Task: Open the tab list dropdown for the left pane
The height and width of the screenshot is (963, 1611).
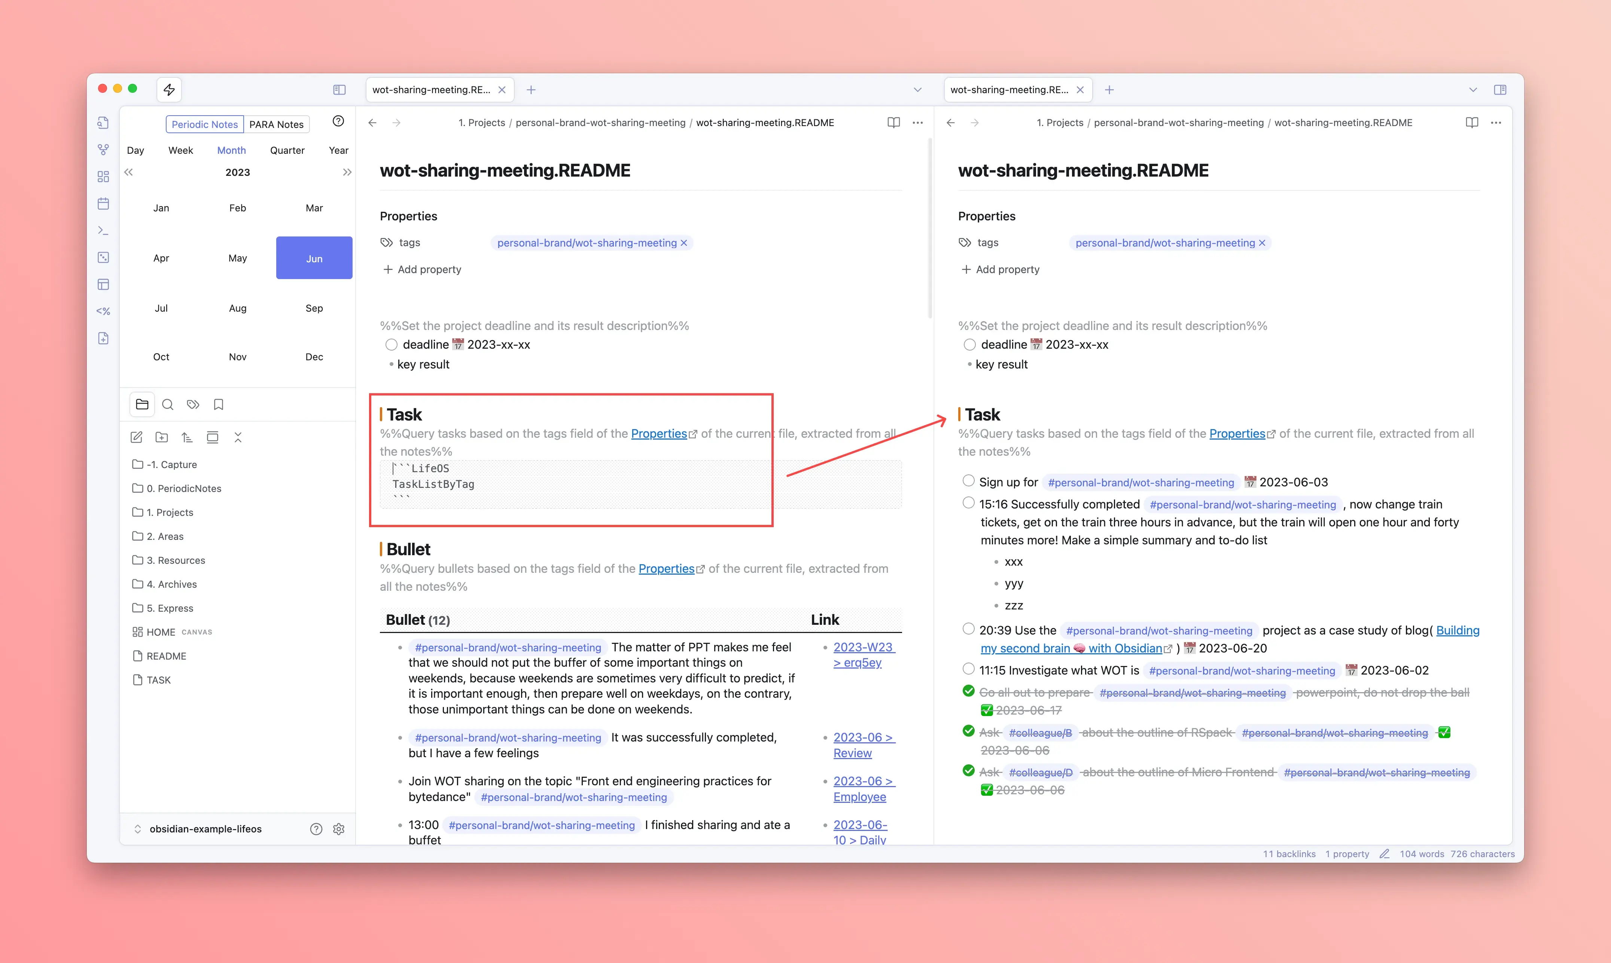Action: [917, 89]
